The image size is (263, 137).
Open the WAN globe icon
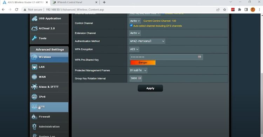pos(34,77)
